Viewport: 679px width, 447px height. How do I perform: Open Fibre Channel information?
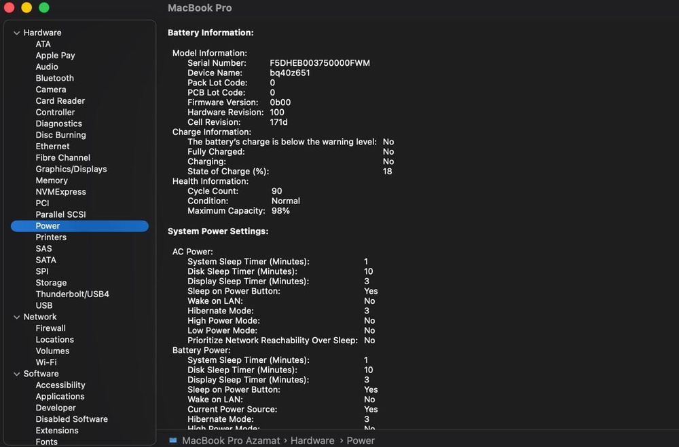(62, 157)
